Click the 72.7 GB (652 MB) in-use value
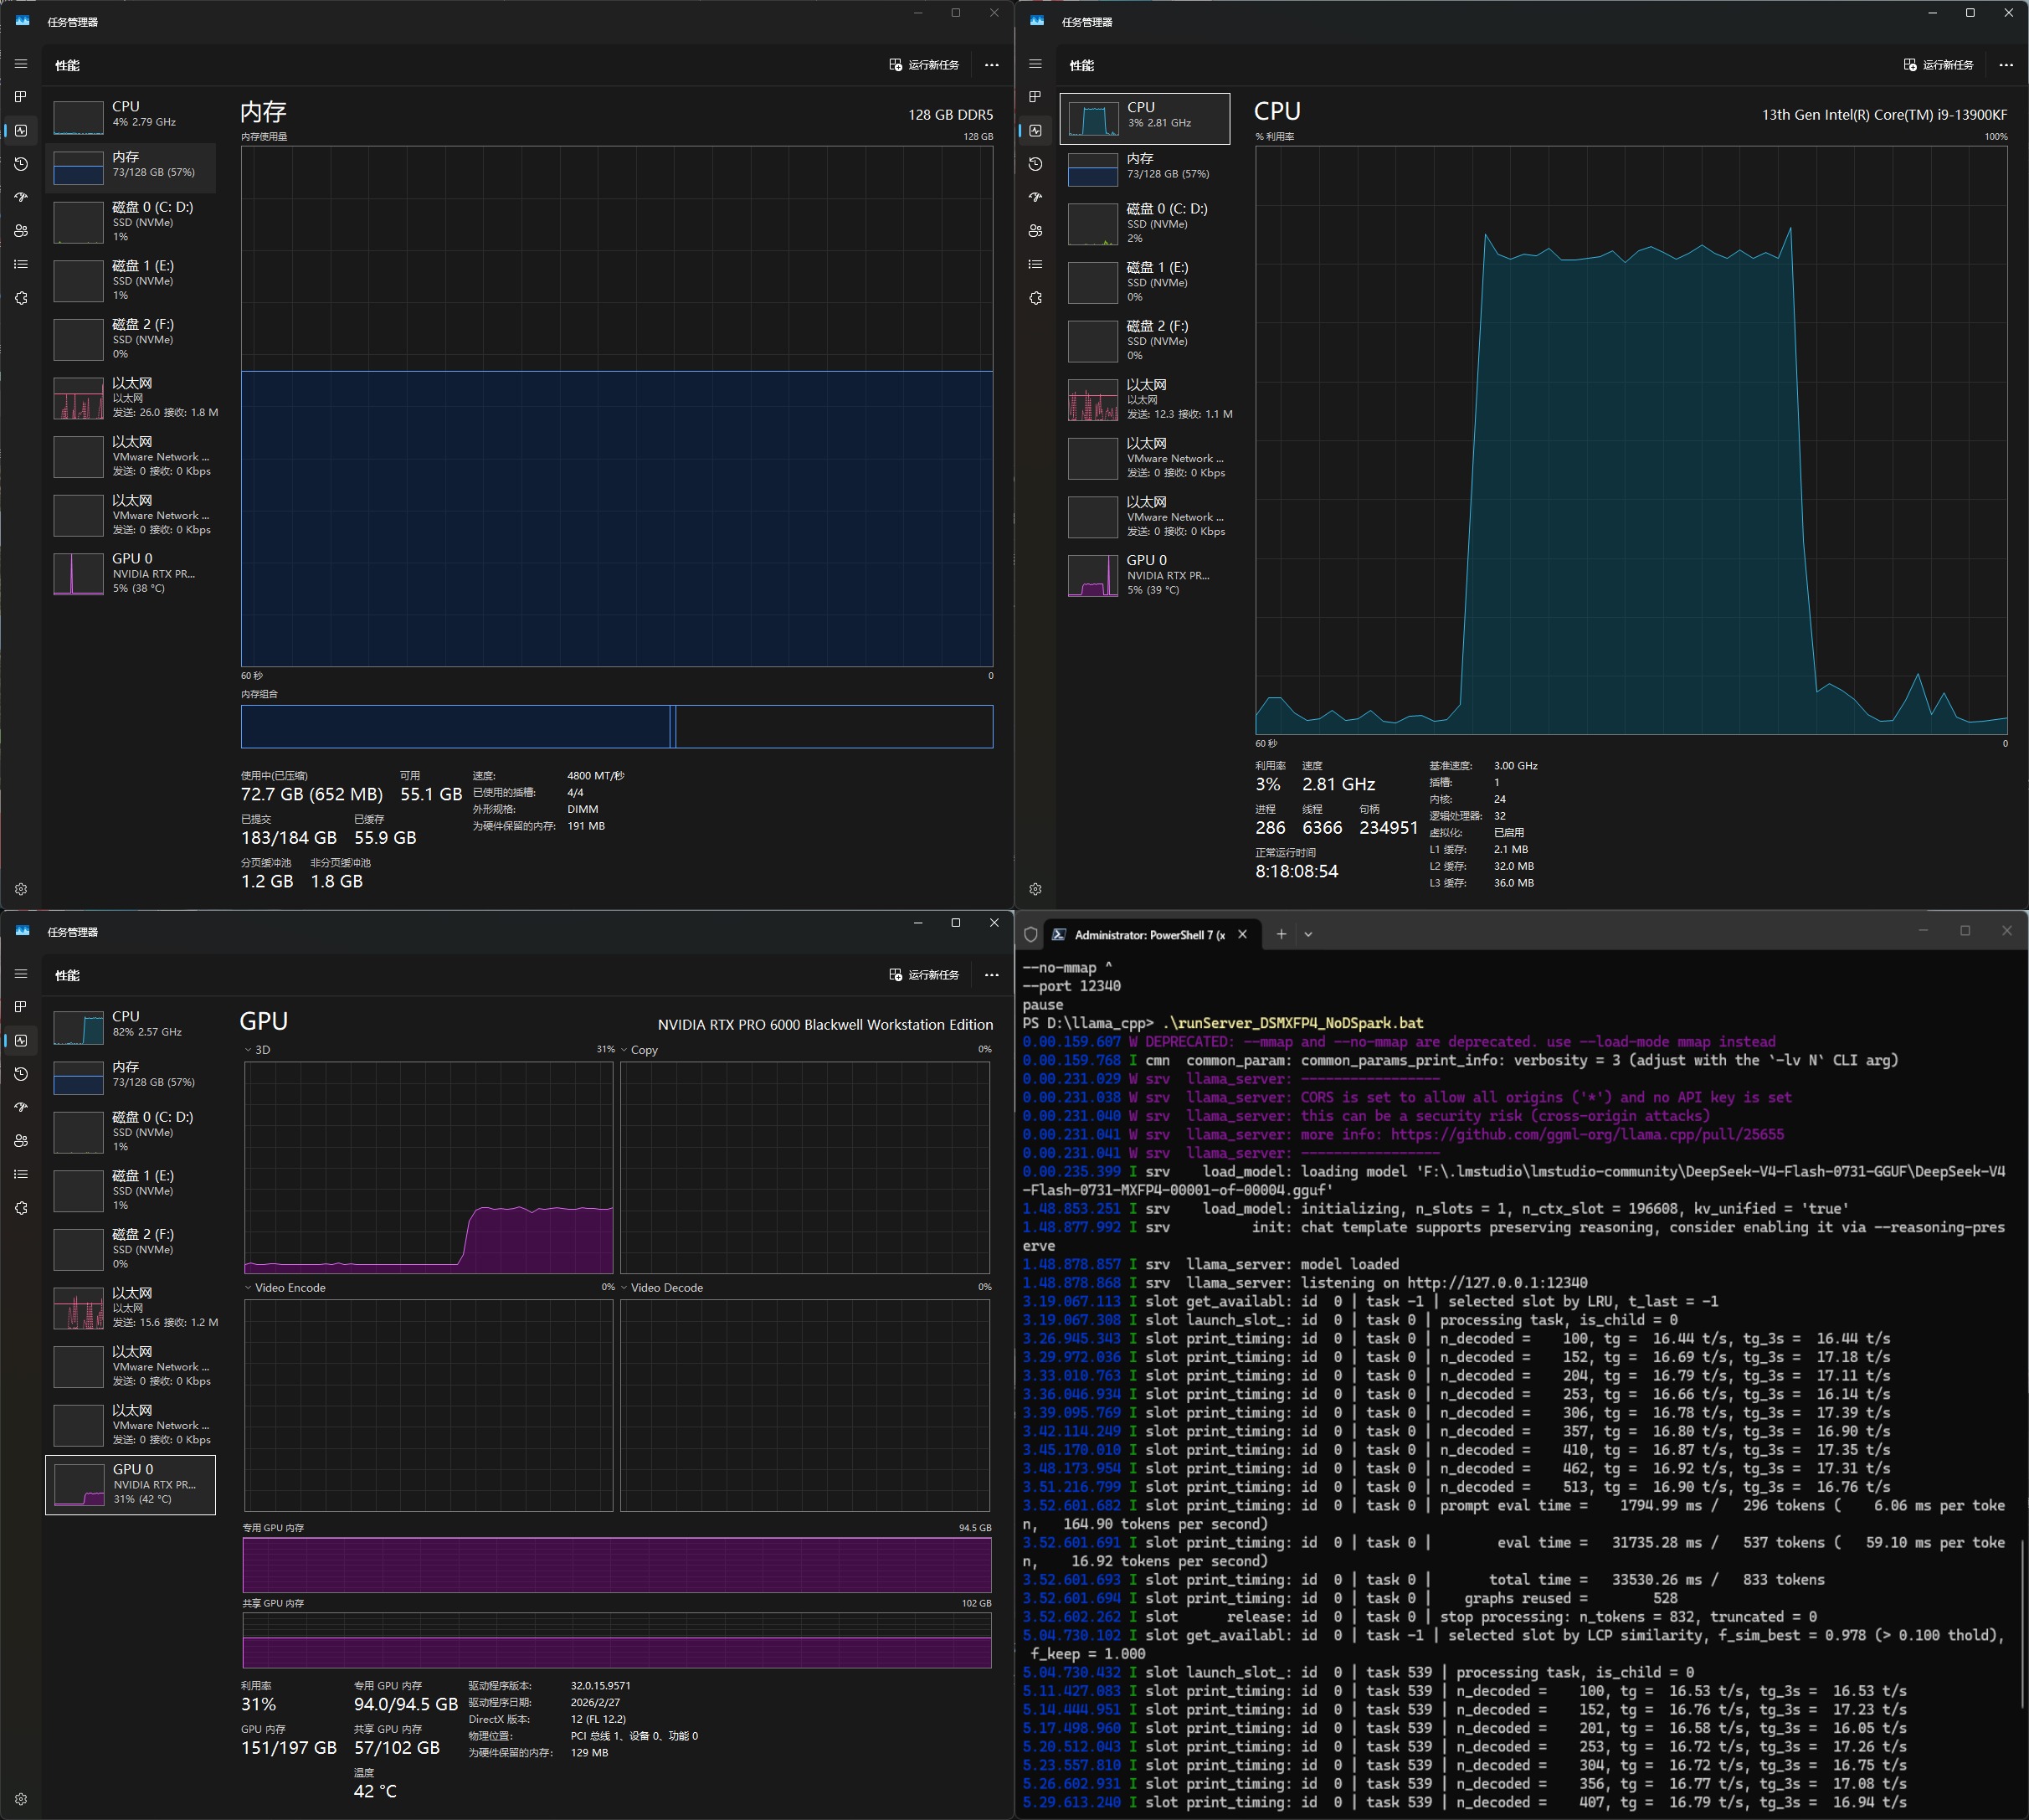 point(312,794)
